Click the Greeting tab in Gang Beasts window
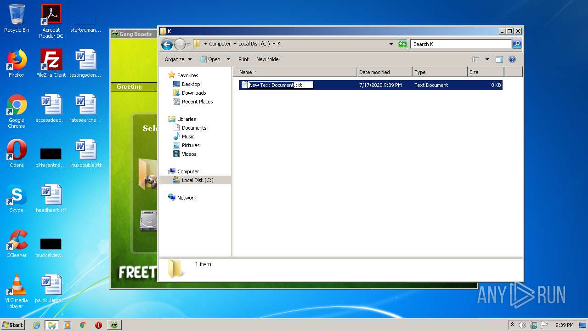Screen dimensions: 588x331 (129, 86)
